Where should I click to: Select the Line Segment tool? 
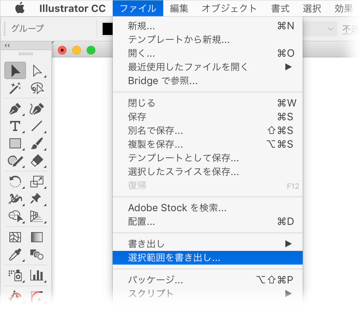coord(37,126)
